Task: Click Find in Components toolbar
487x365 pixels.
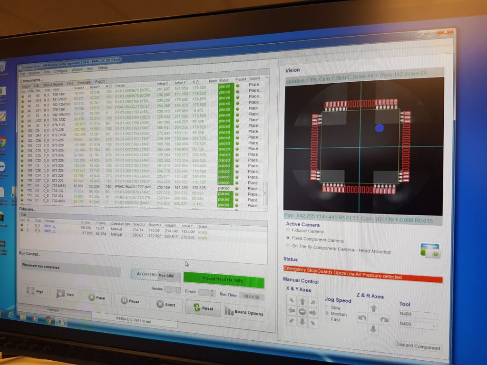Action: (x=70, y=84)
